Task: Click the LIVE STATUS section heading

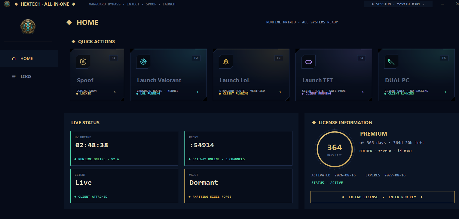Action: [85, 123]
